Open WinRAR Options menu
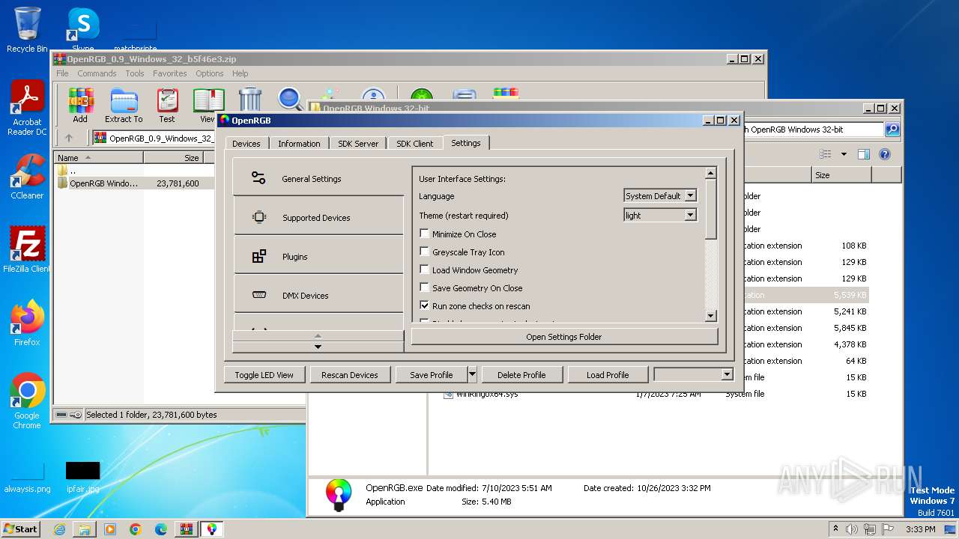Image resolution: width=959 pixels, height=539 pixels. [x=210, y=73]
